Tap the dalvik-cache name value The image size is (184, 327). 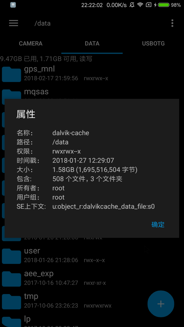coord(71,133)
